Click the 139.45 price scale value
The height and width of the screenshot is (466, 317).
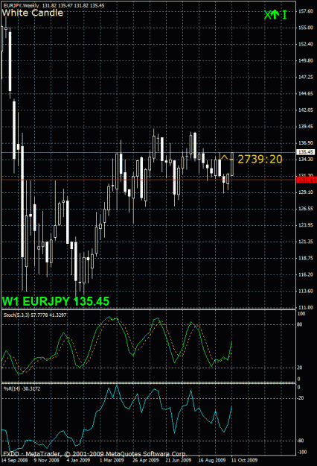pyautogui.click(x=306, y=127)
